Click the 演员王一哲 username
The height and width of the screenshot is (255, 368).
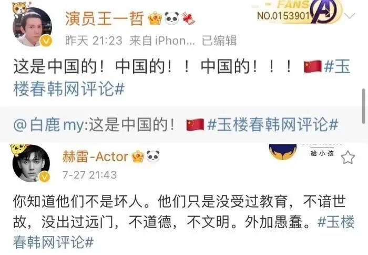tap(105, 18)
